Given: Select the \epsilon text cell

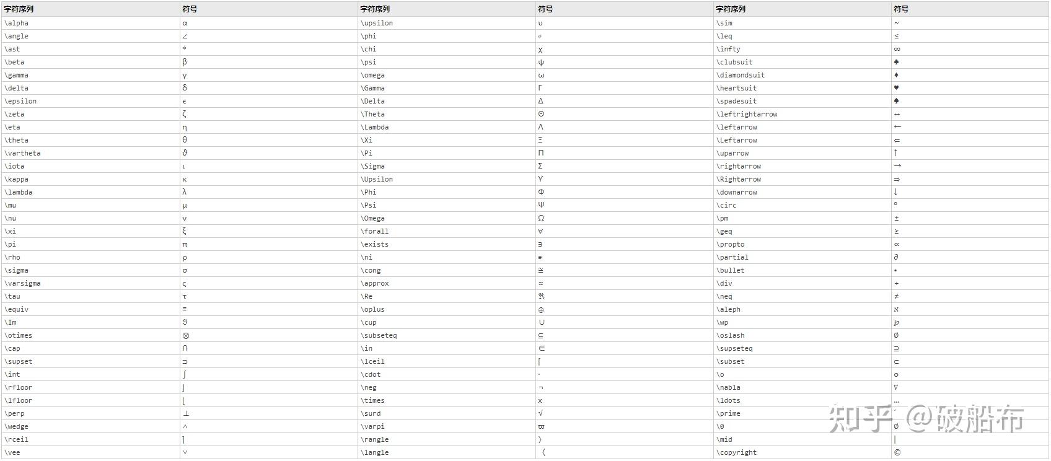Looking at the screenshot, I should [x=20, y=101].
